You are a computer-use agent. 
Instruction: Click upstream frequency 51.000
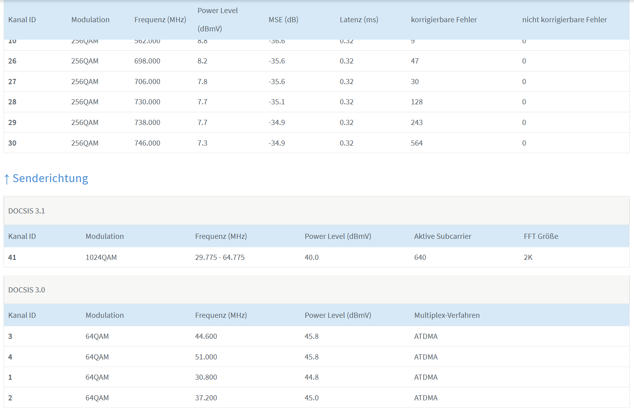(206, 357)
